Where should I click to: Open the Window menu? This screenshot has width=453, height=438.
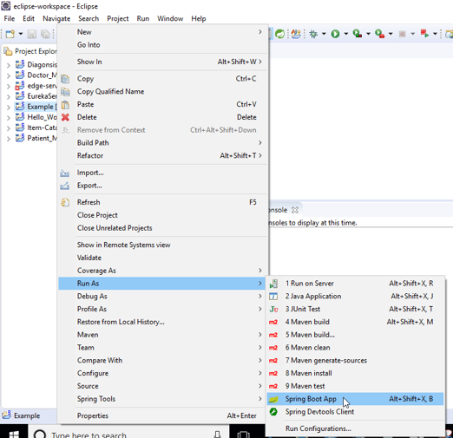(x=170, y=19)
